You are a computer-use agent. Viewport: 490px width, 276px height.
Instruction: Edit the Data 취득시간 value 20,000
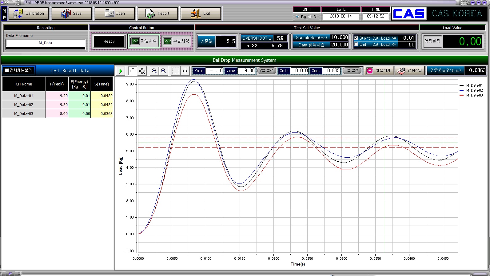click(340, 45)
